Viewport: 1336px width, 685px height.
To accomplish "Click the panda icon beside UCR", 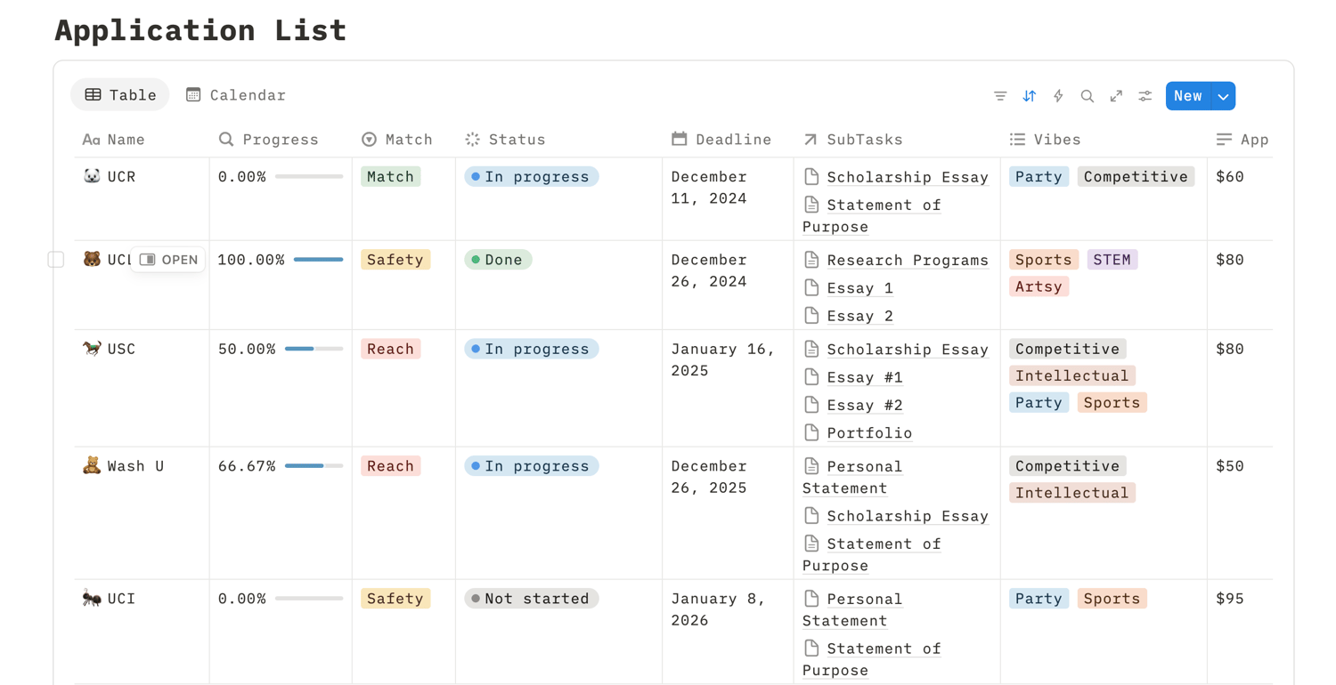I will (x=92, y=176).
